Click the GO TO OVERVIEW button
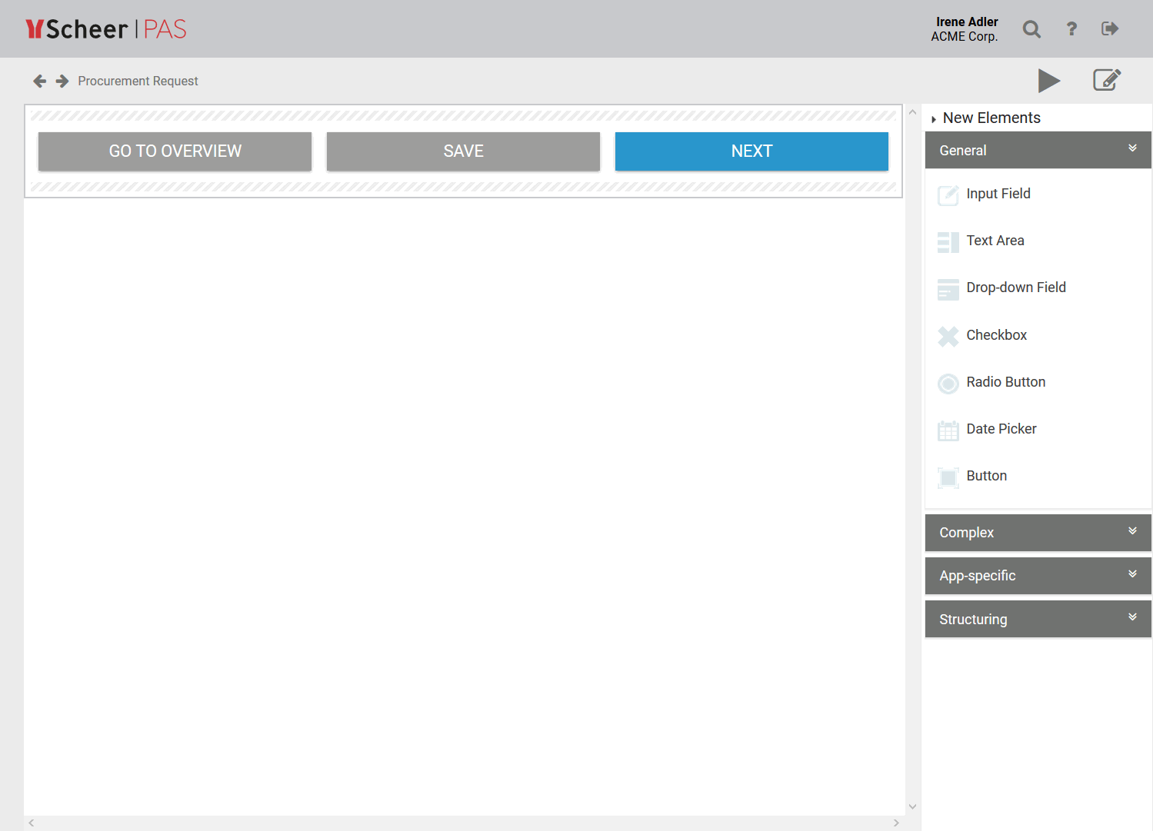Screen dimensions: 1153x831 coord(175,151)
